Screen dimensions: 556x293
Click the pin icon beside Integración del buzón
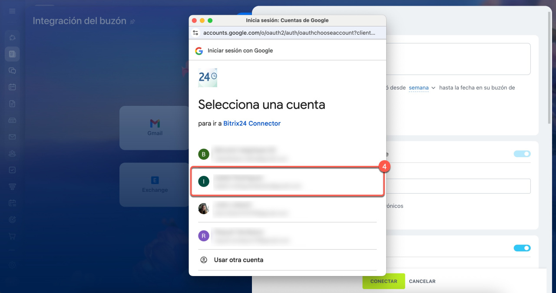click(x=132, y=21)
